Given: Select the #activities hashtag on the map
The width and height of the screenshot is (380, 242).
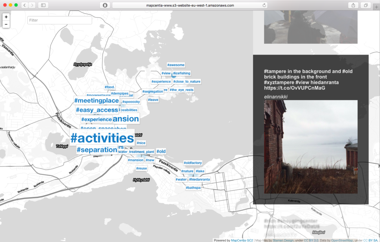Looking at the screenshot, I should point(102,138).
